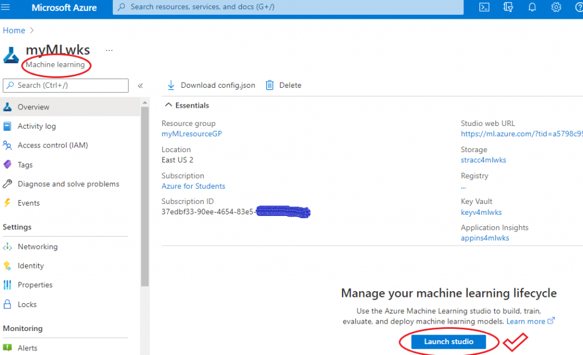Open the myMLresourceGP resource group link

[x=191, y=133]
